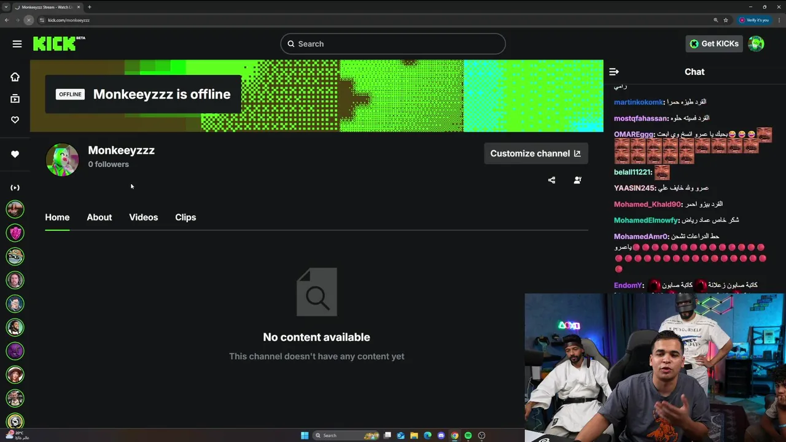Click username MohamedElmowfy in chat

pos(646,220)
